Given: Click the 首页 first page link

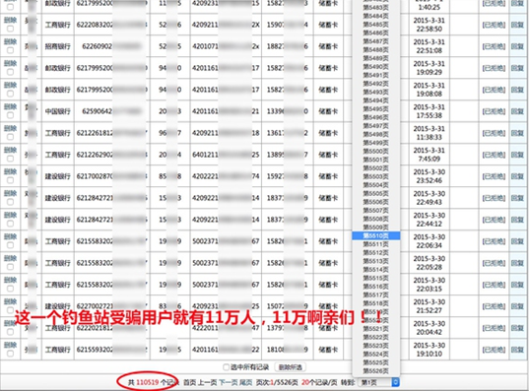Looking at the screenshot, I should [189, 382].
